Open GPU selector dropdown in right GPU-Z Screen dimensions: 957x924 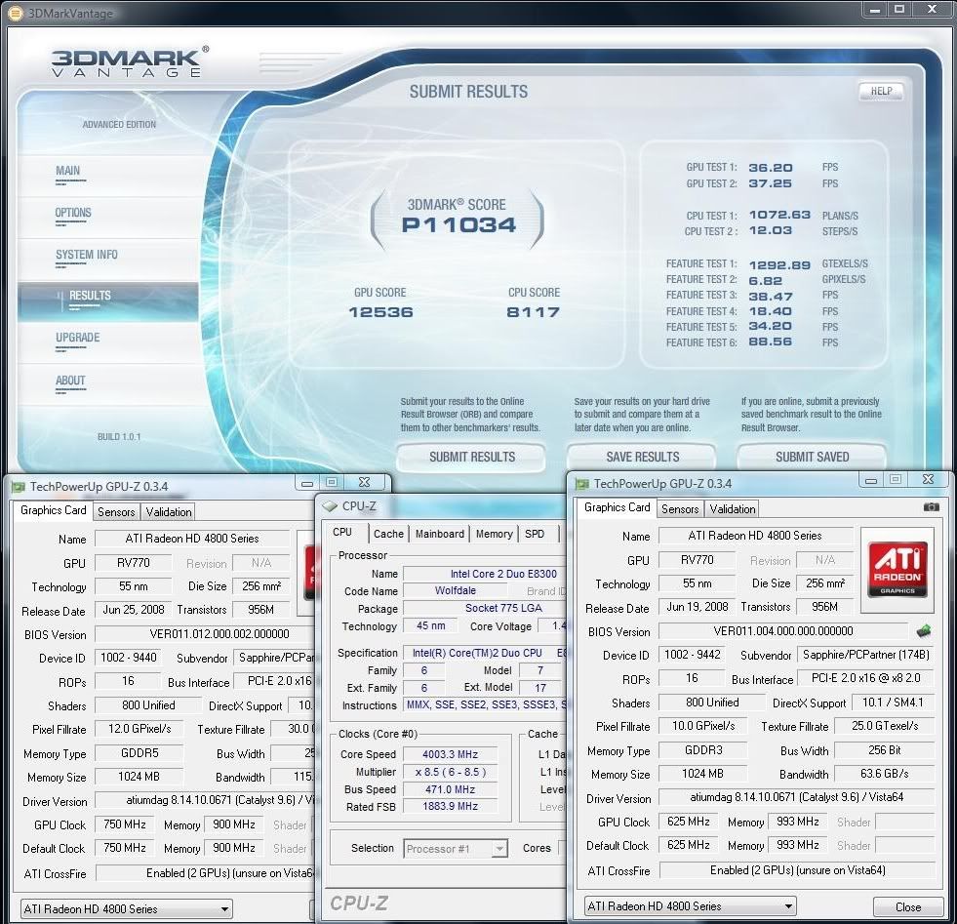click(x=691, y=906)
